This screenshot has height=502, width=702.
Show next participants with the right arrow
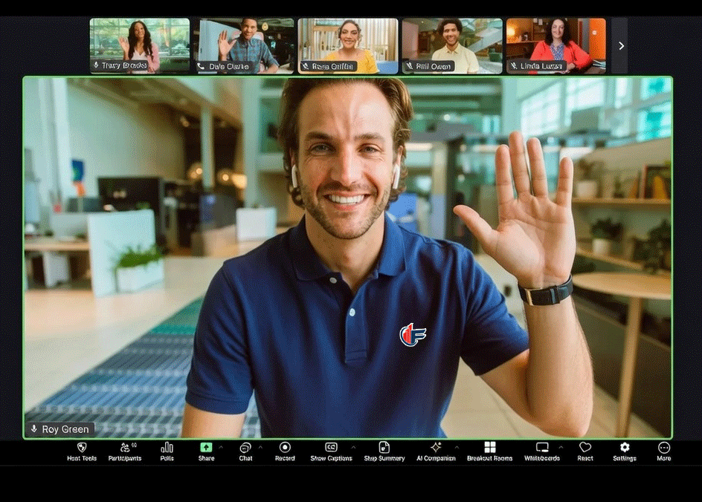[x=620, y=45]
